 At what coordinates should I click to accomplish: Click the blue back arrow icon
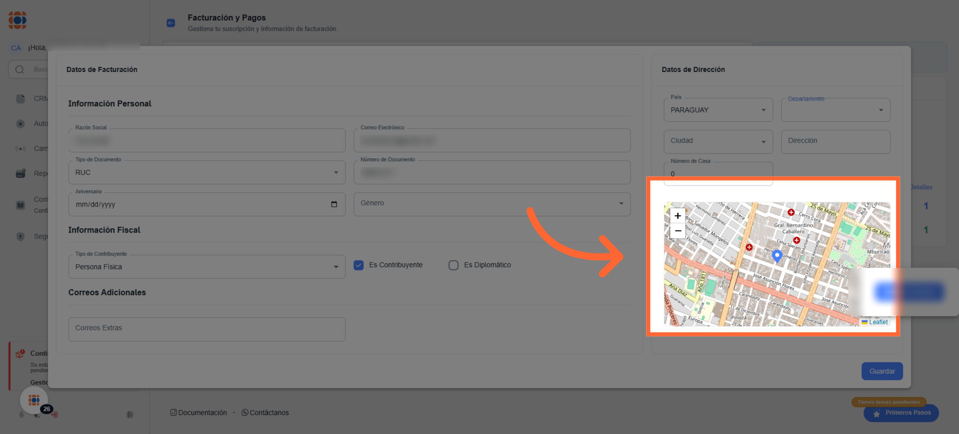tap(171, 23)
